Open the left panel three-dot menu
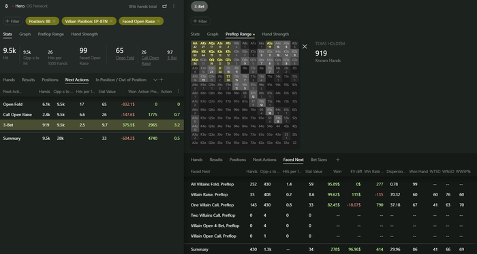The width and height of the screenshot is (477, 254). [174, 6]
